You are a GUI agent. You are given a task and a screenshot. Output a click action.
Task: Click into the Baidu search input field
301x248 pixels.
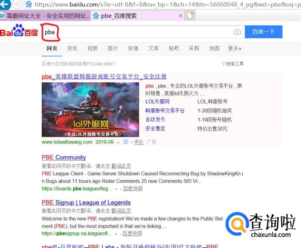[x=143, y=32]
